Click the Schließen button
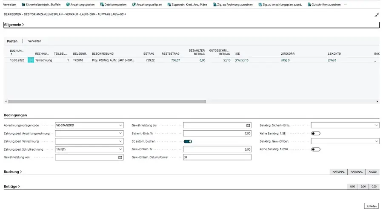 [x=371, y=206]
